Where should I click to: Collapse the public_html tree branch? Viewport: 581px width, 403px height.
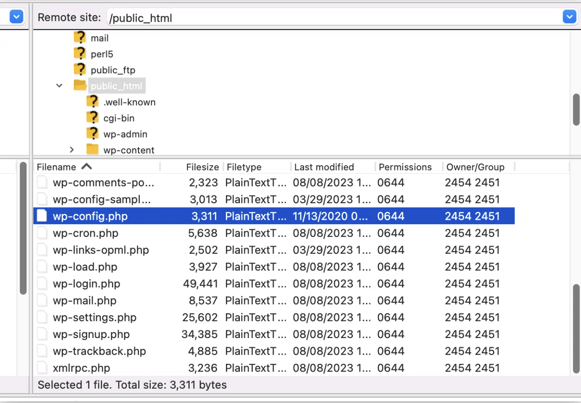[59, 85]
